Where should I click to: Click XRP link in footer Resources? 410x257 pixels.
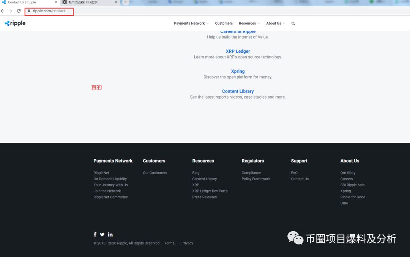pos(196,185)
